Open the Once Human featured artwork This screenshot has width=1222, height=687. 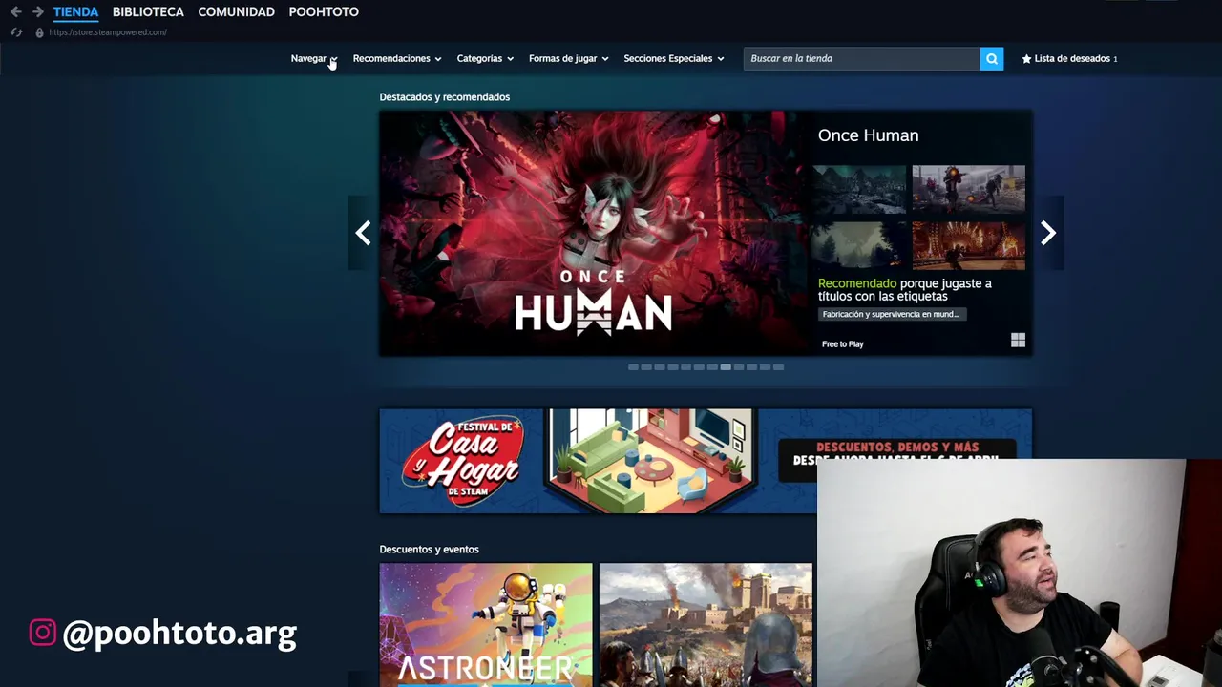tap(594, 234)
